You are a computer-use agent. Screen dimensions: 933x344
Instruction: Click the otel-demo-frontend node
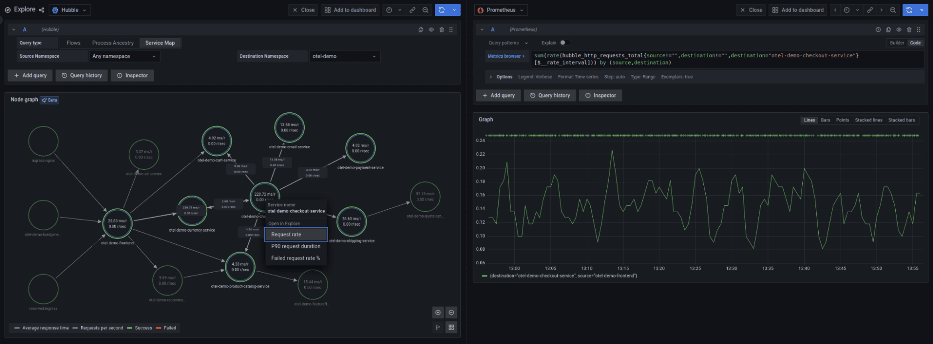coord(117,224)
